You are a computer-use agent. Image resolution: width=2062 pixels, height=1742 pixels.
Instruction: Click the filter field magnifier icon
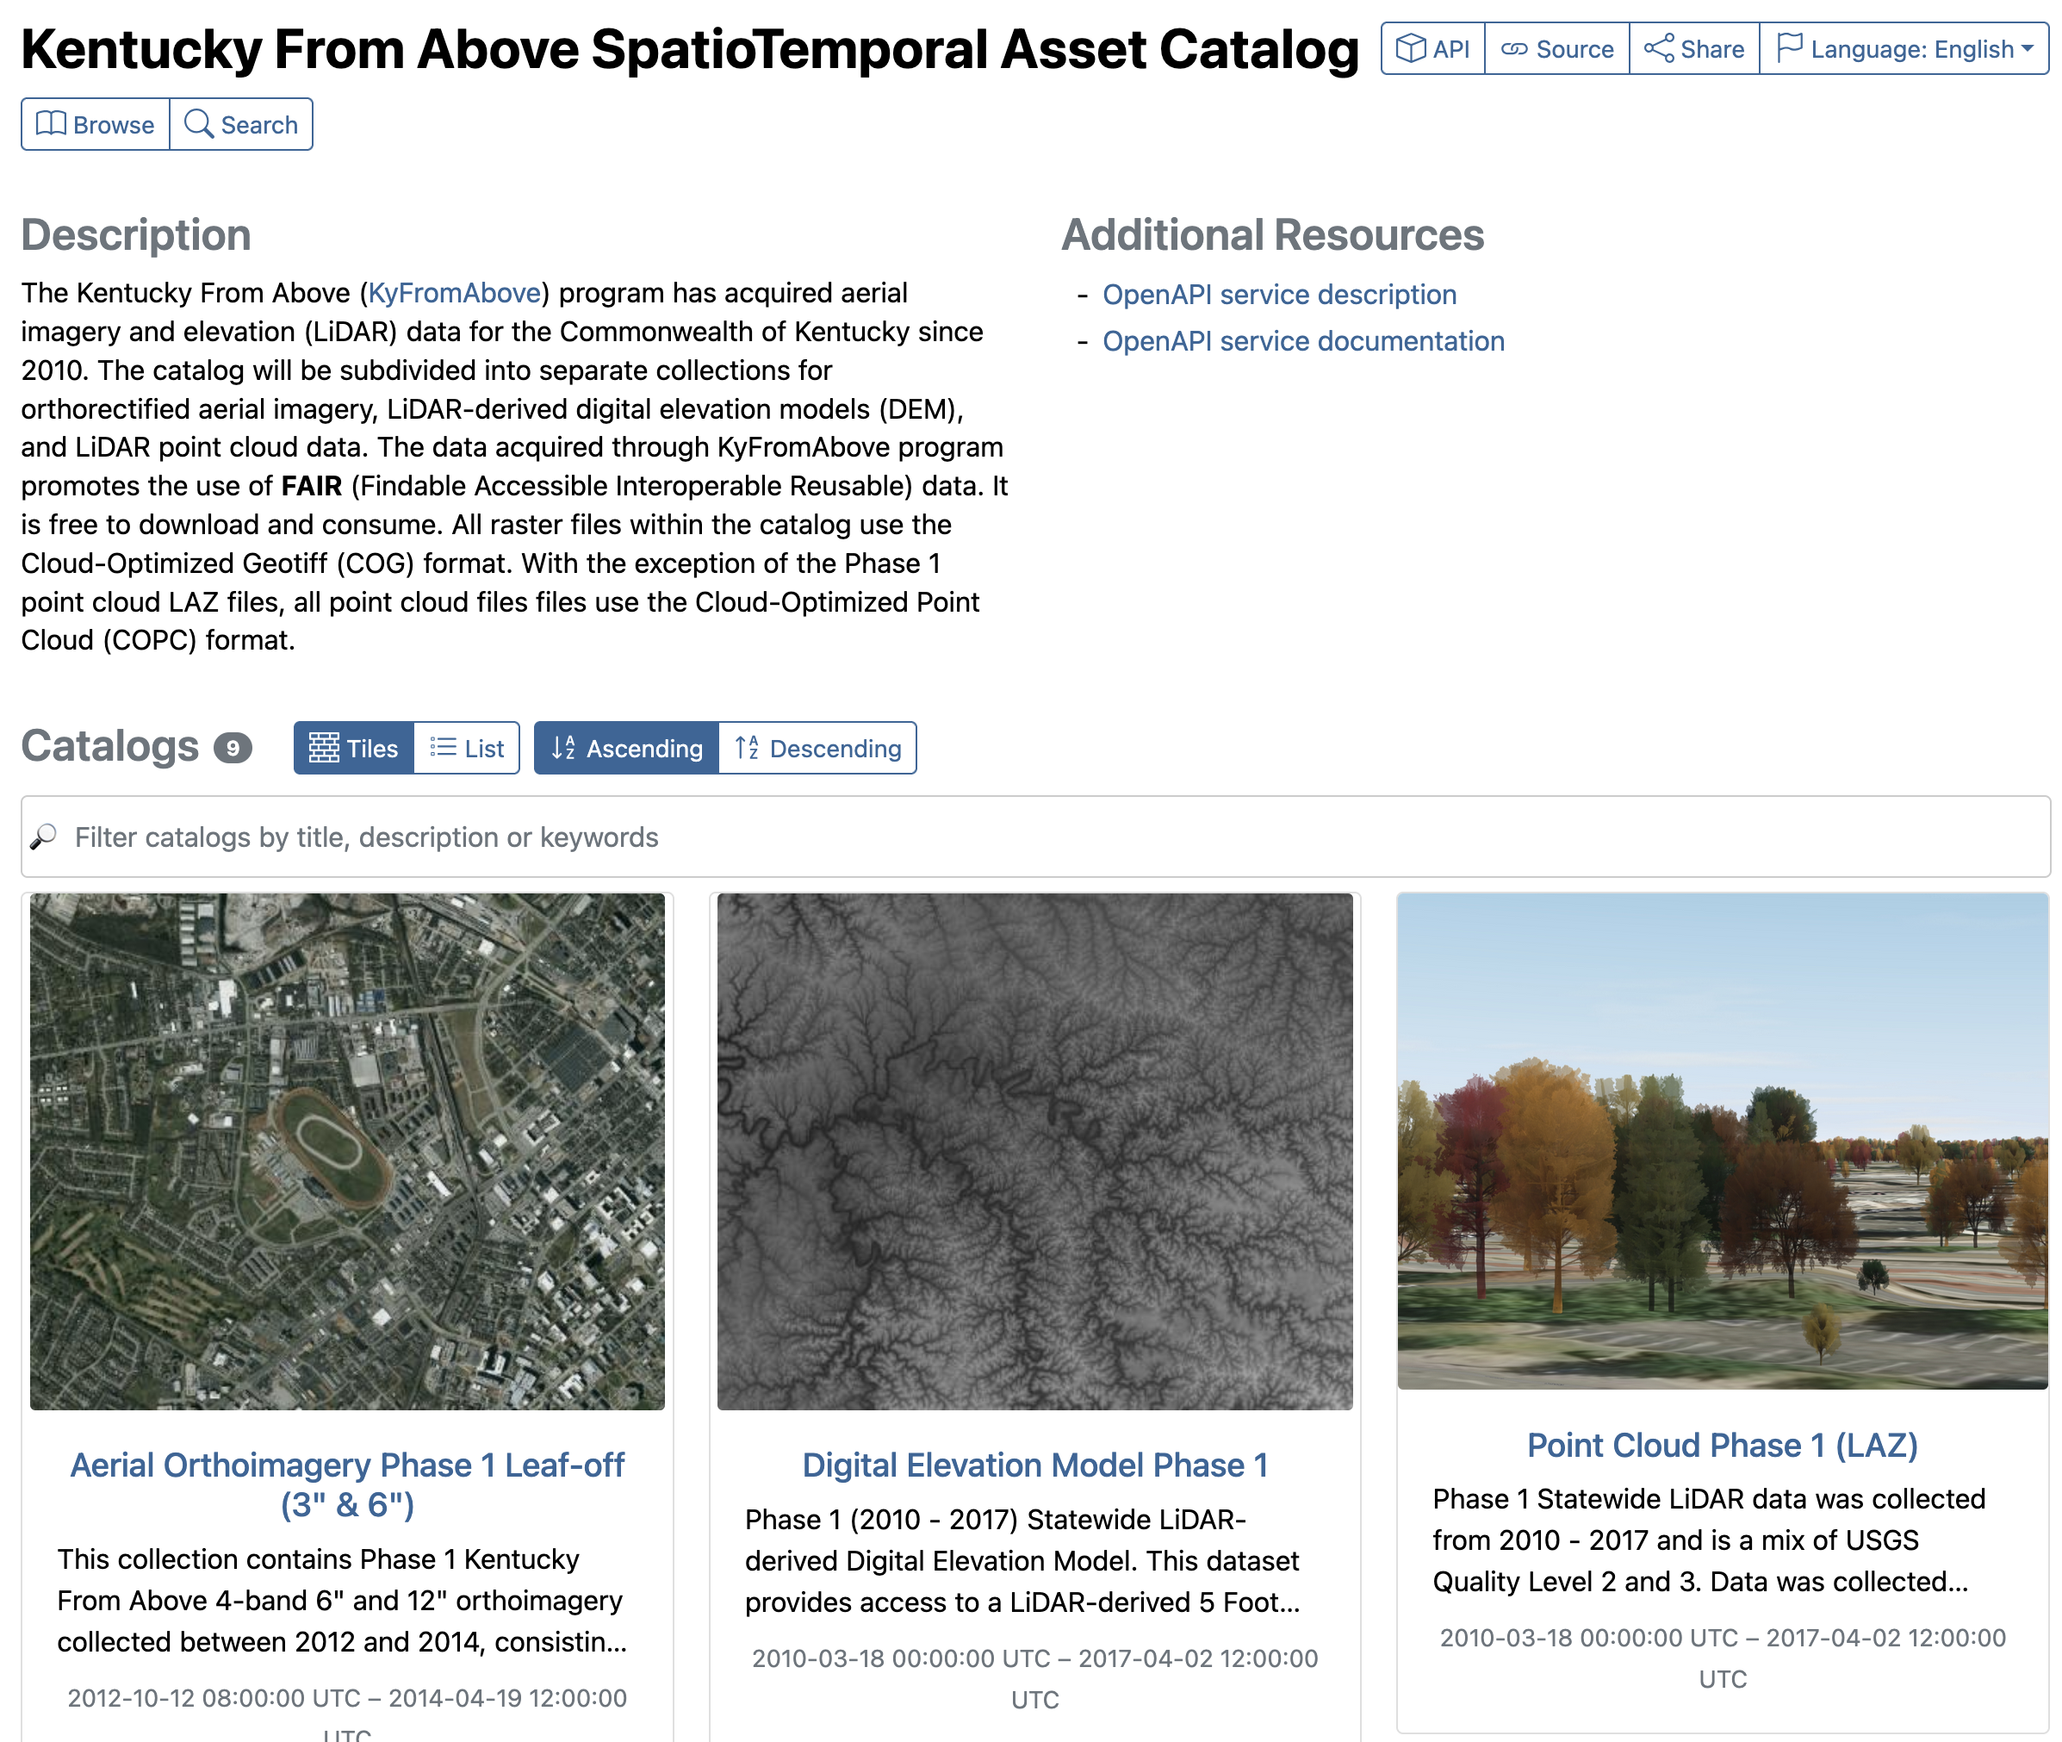pos(43,837)
